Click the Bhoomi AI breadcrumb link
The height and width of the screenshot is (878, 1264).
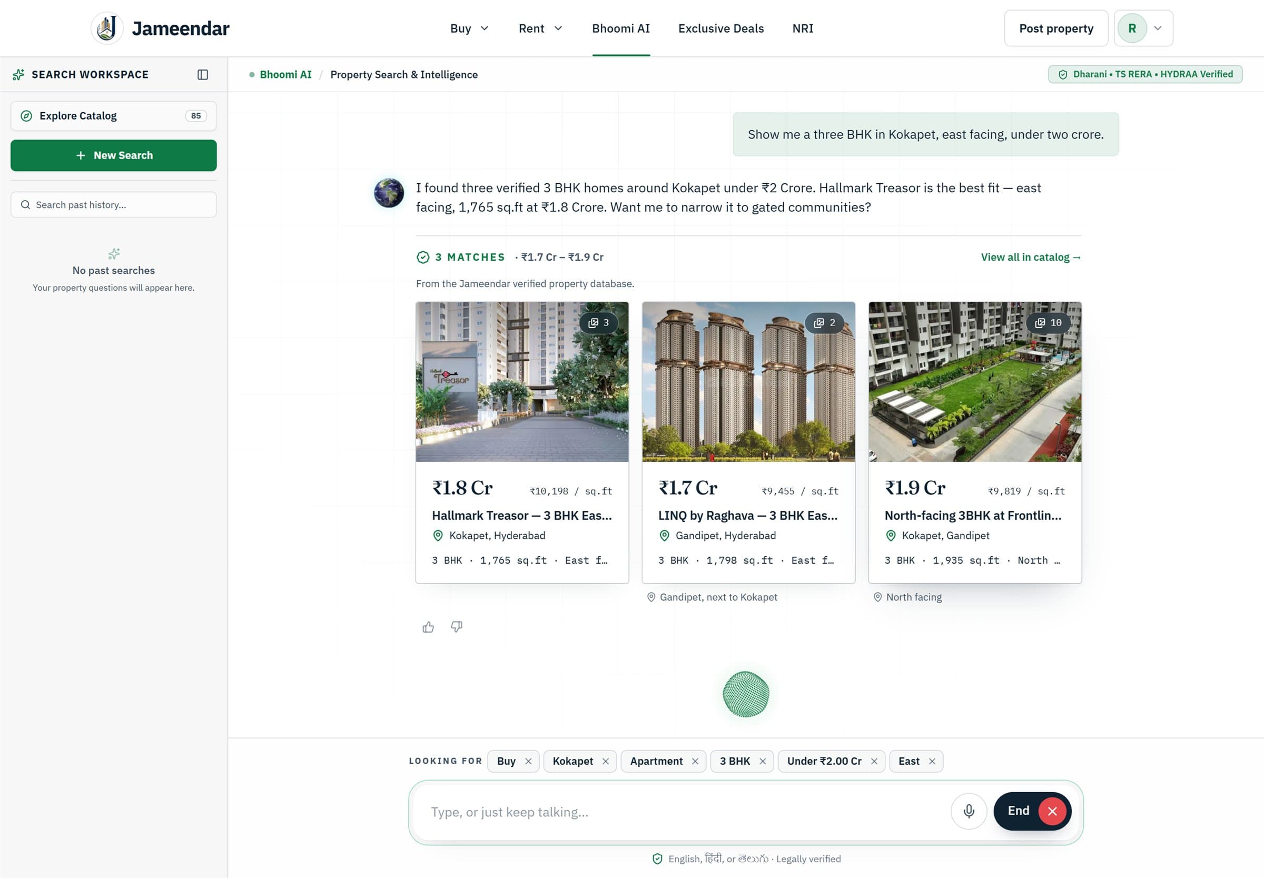[x=285, y=74]
